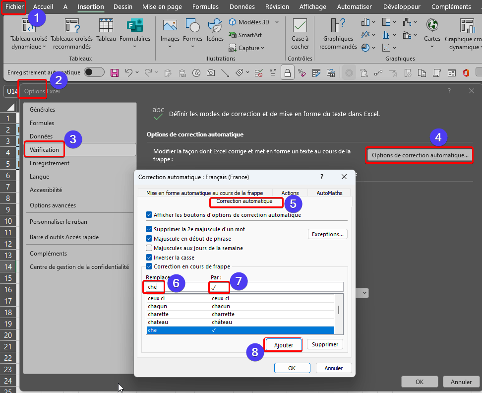Insert a scatter plot chart

point(386,48)
